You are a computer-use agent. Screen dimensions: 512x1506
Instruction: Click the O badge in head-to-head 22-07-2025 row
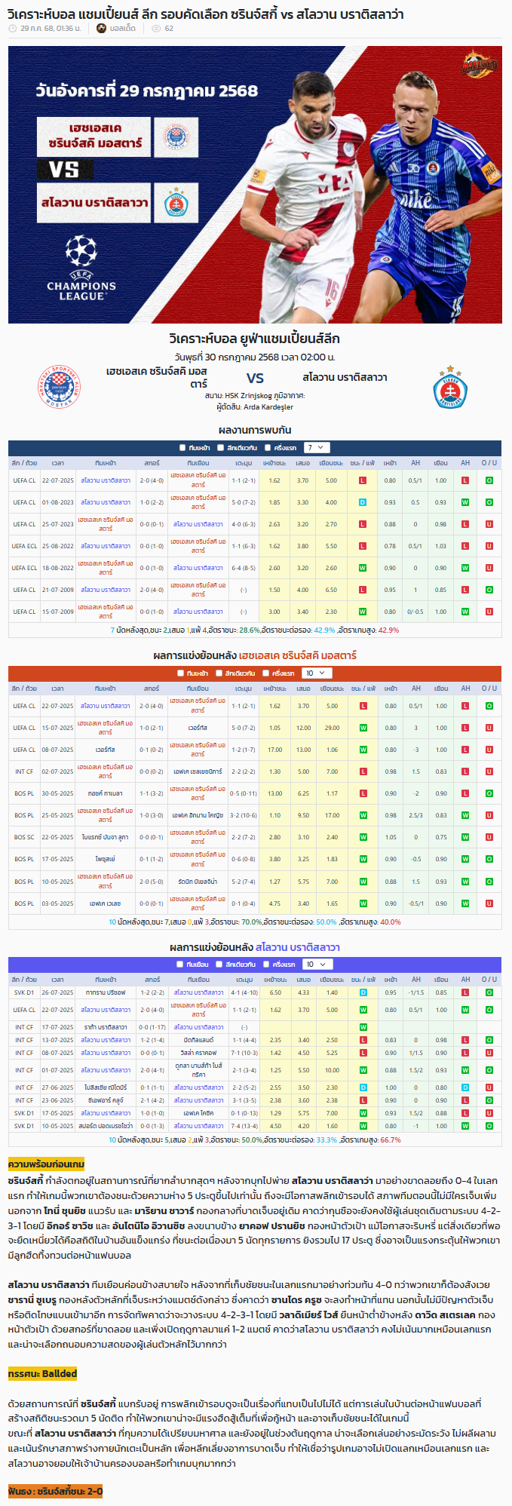coord(489,480)
